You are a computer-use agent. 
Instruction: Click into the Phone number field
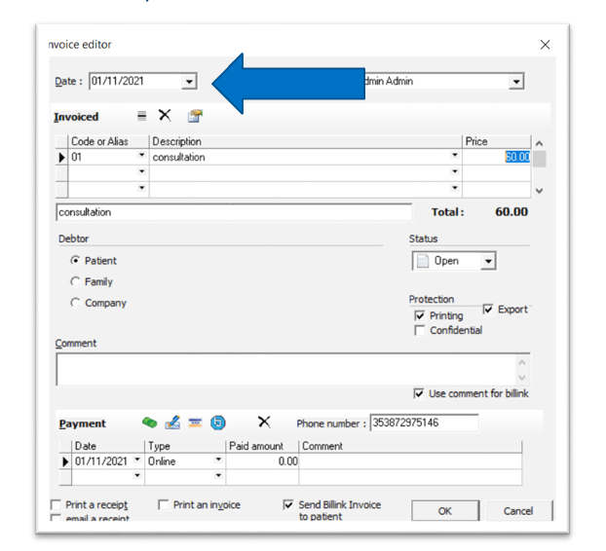tap(424, 422)
